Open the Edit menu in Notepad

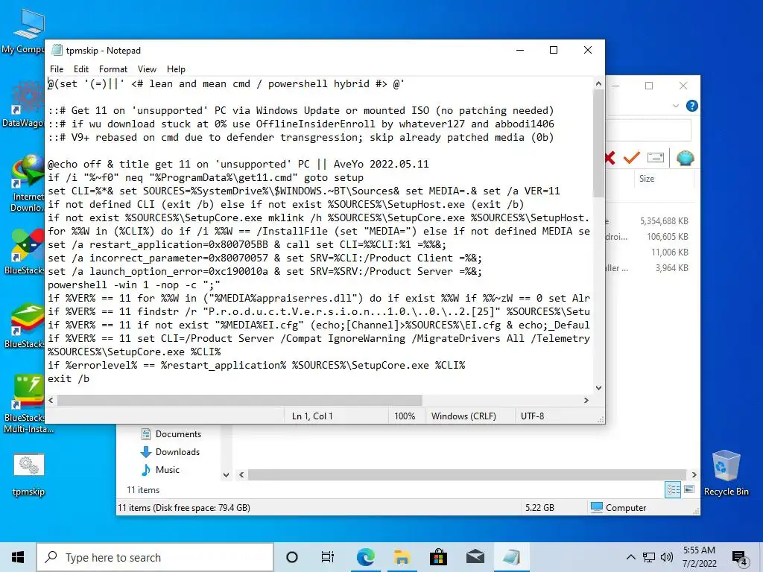tap(80, 69)
